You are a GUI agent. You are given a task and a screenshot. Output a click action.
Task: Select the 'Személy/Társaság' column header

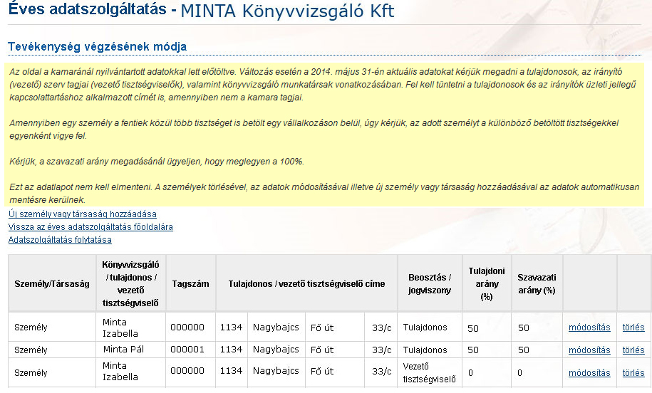click(x=52, y=284)
